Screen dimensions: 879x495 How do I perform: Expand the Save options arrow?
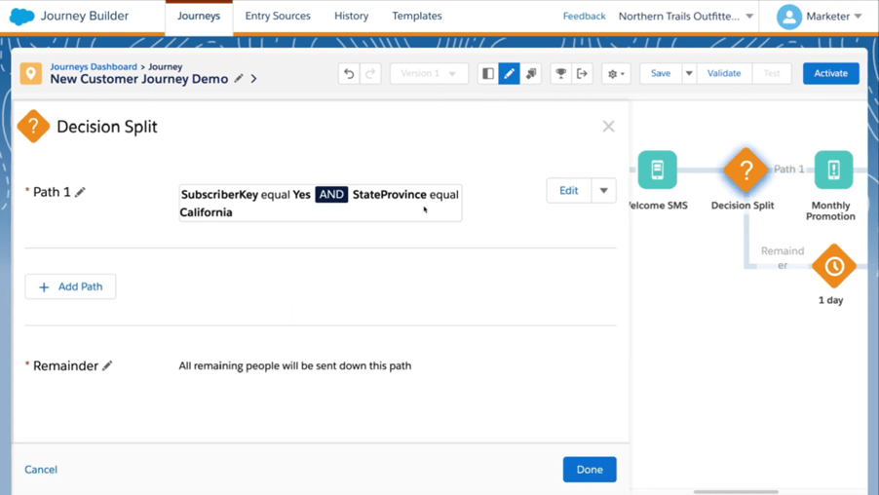point(689,73)
